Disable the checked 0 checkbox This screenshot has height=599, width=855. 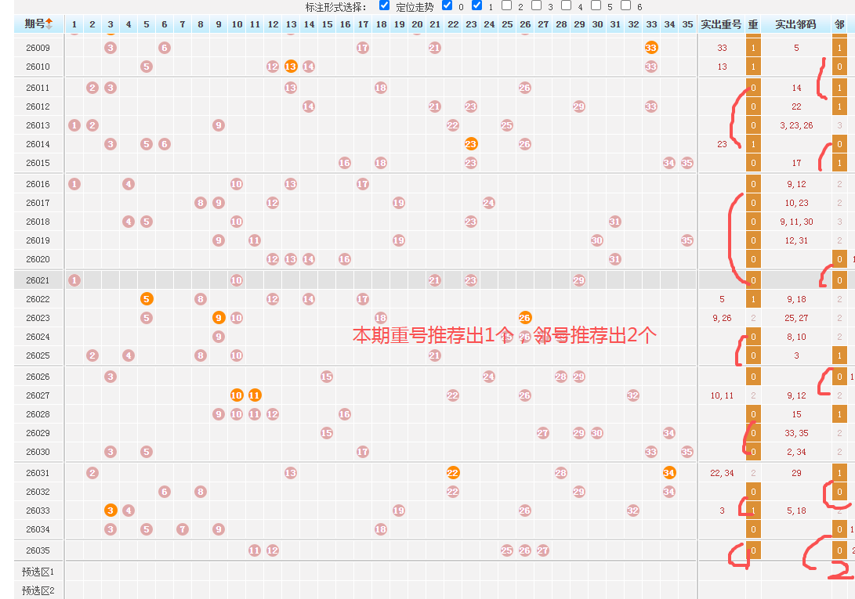(447, 5)
